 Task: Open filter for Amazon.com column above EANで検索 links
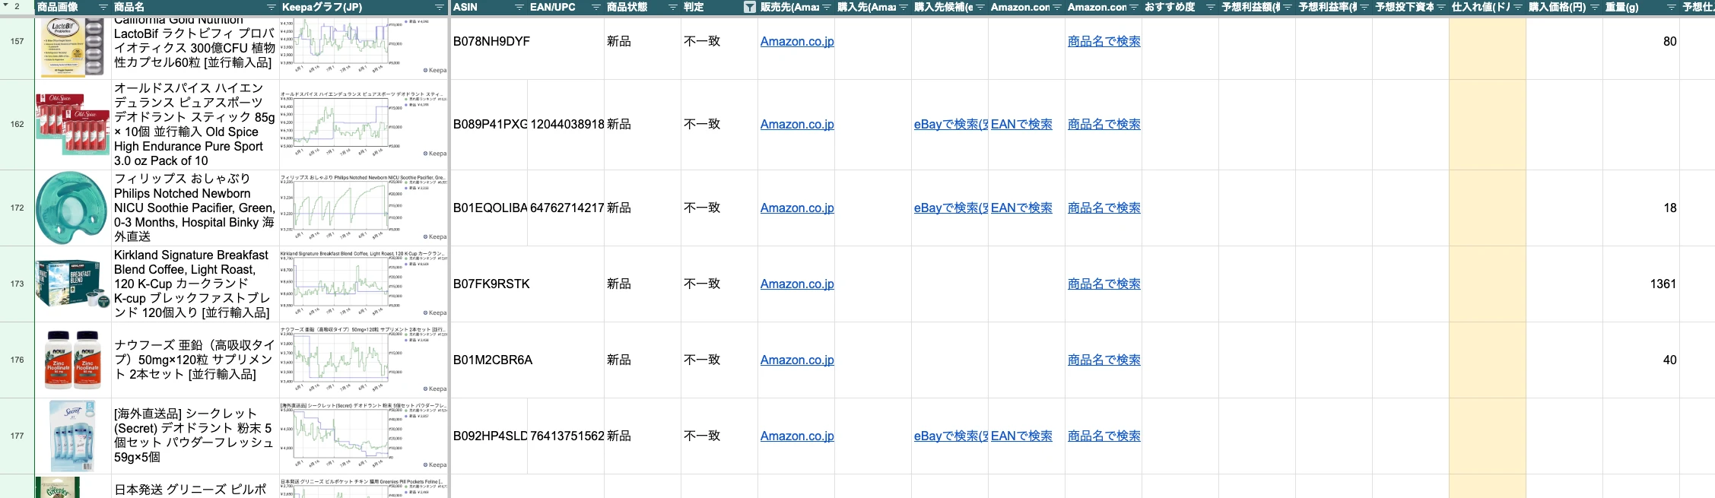click(1057, 7)
